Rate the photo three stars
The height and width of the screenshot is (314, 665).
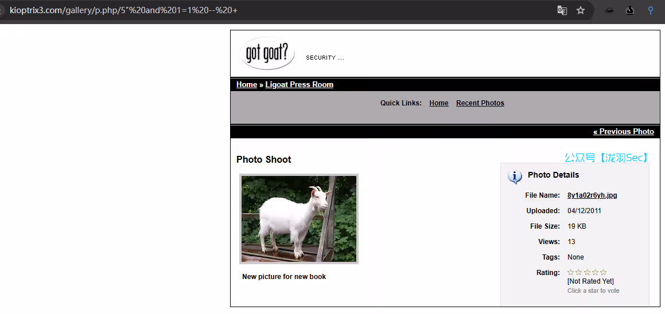click(x=587, y=273)
